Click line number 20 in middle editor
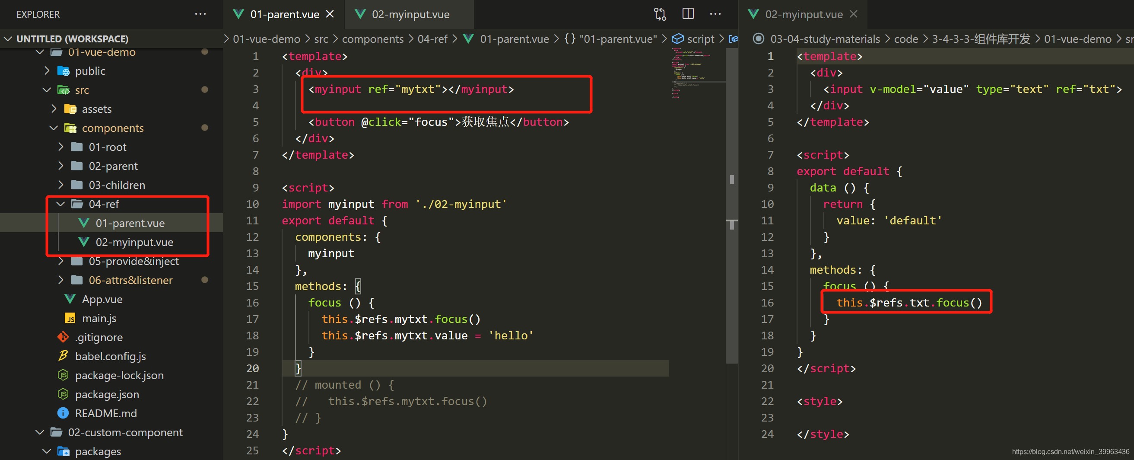Screen dimensions: 1134x460 tap(252, 368)
